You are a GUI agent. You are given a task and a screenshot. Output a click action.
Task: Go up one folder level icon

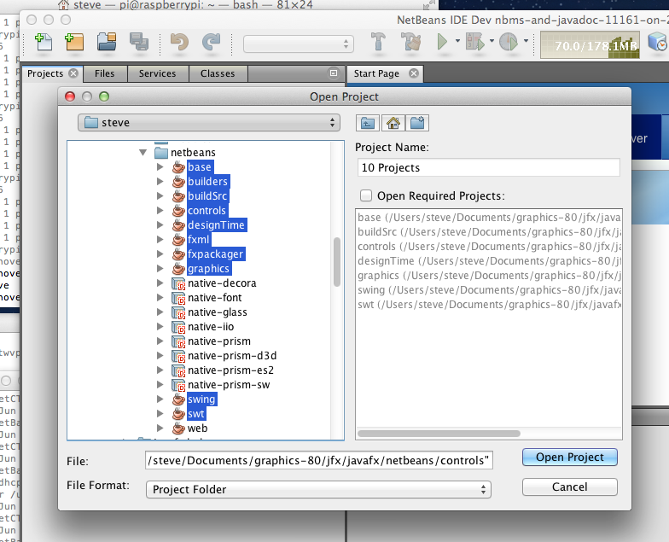[x=368, y=123]
